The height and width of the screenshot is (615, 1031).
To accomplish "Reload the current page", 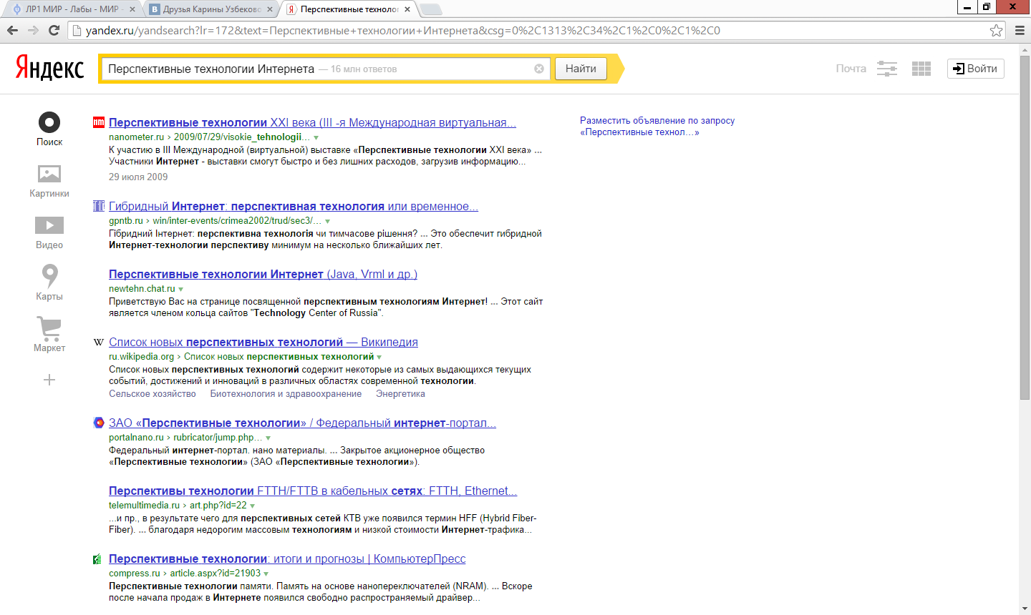I will (54, 30).
